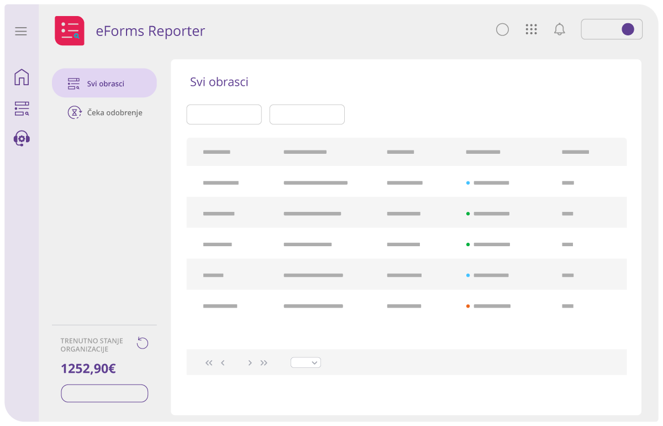Open the notifications bell
This screenshot has width=663, height=426.
pos(560,29)
